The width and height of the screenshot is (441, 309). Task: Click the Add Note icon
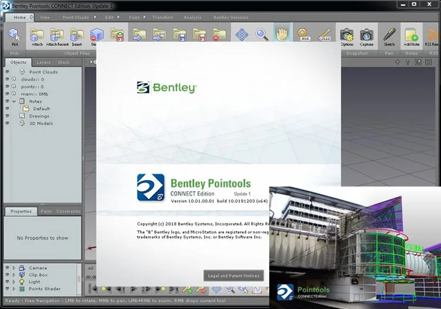pyautogui.click(x=412, y=36)
